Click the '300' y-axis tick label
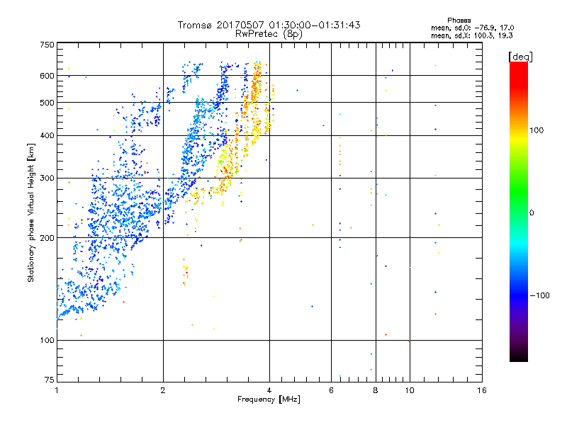567x425 pixels. click(x=47, y=178)
